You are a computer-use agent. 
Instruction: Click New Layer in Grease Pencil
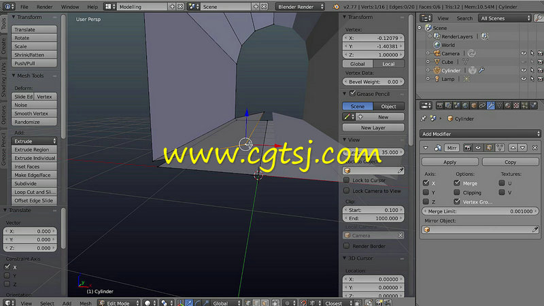(x=373, y=128)
